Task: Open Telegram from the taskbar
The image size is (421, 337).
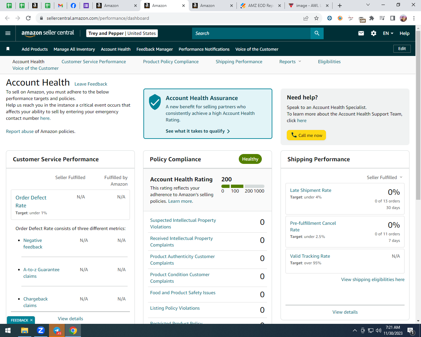Action: coord(57,330)
